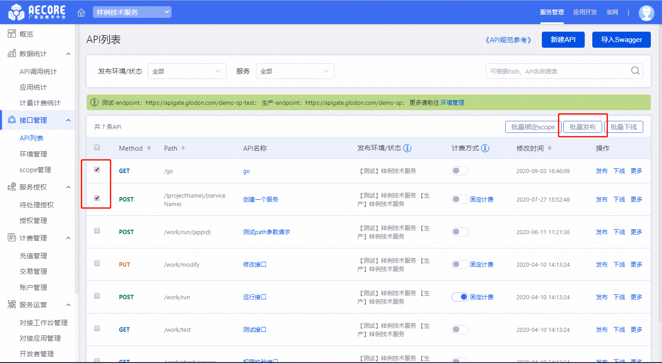Open the user avatar icon
Screen dimensions: 662x363
click(646, 12)
